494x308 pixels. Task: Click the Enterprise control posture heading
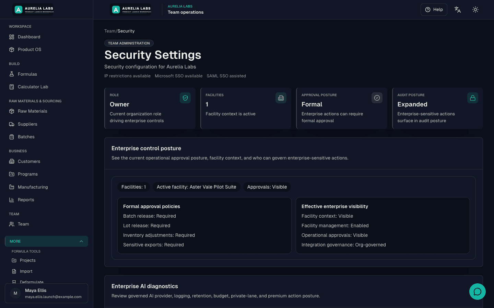146,148
